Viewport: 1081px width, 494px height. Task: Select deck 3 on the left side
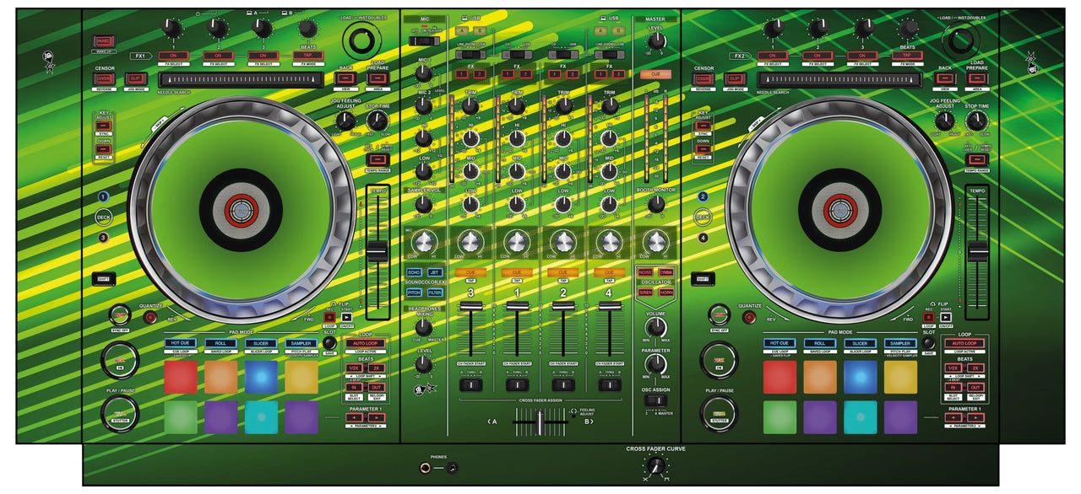coord(103,238)
